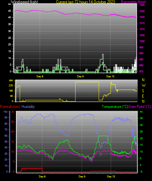The width and height of the screenshot is (152, 181).
Task: Click Day 9 marker under temperature chart
Action: click(x=82, y=176)
